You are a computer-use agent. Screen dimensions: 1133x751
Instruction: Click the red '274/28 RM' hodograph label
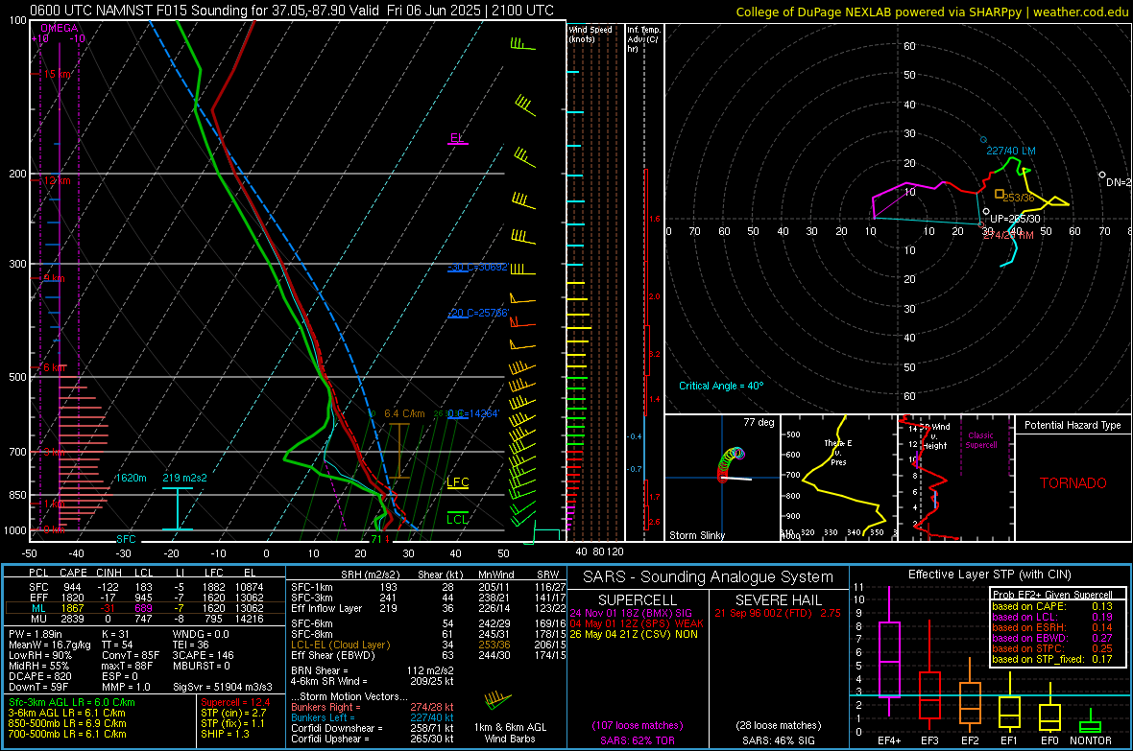1008,235
